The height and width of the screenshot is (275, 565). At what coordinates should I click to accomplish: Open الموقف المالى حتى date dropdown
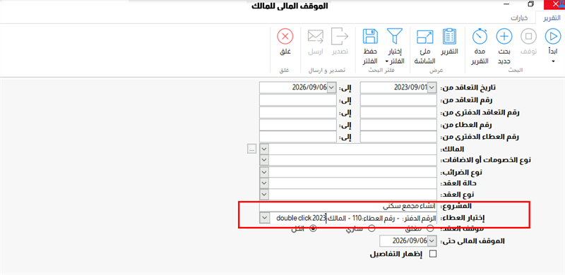432,240
